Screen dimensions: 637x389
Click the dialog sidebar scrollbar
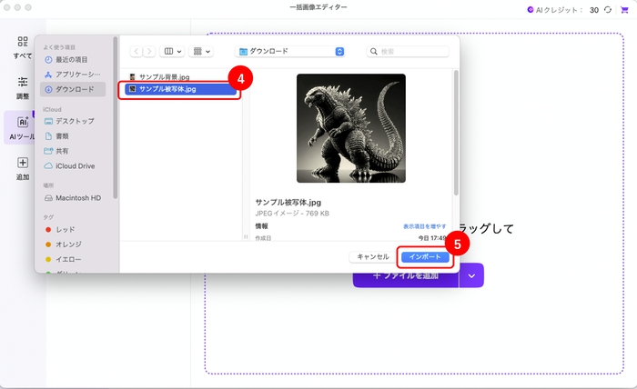coord(116,117)
